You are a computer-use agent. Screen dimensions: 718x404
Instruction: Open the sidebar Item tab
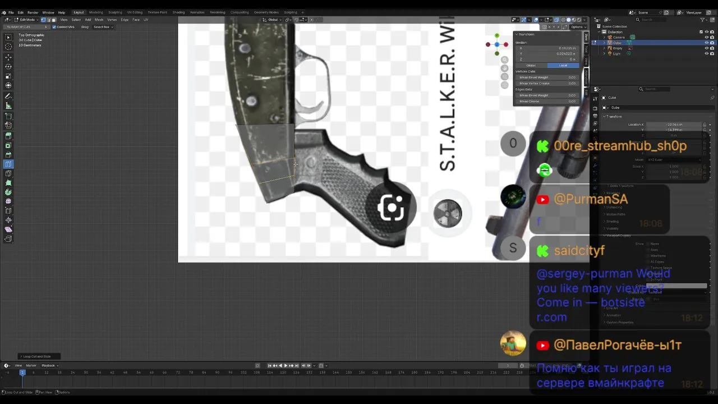[x=586, y=37]
